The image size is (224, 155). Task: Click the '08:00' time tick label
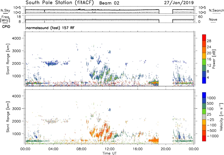(81, 149)
